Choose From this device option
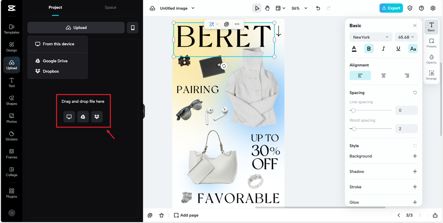This screenshot has height=223, width=443. (58, 44)
